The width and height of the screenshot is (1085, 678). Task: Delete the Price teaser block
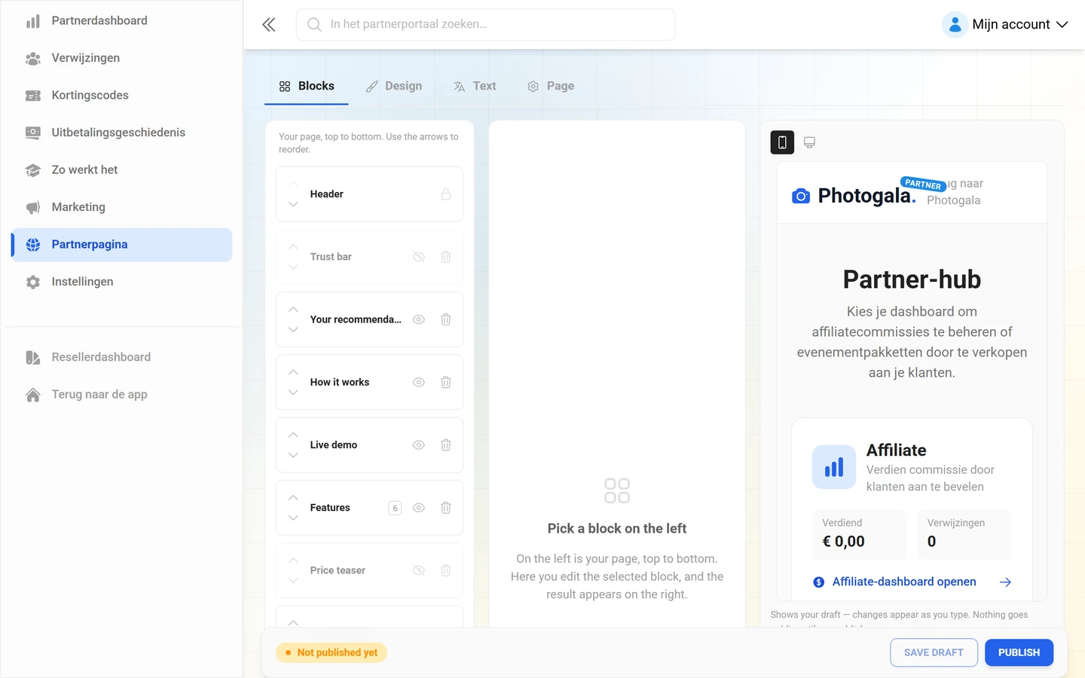click(x=446, y=570)
